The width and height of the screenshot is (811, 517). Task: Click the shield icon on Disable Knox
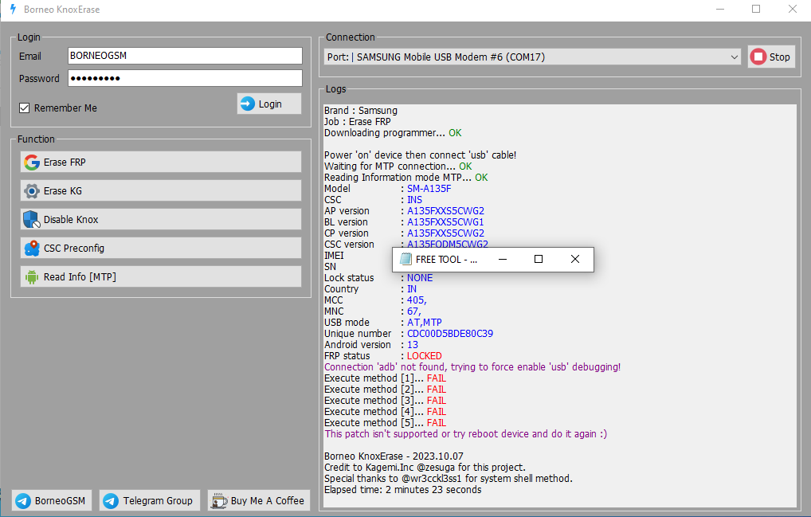(32, 220)
